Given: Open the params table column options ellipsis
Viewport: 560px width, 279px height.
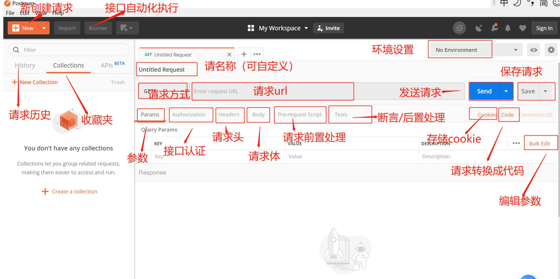Looking at the screenshot, I should [x=516, y=143].
